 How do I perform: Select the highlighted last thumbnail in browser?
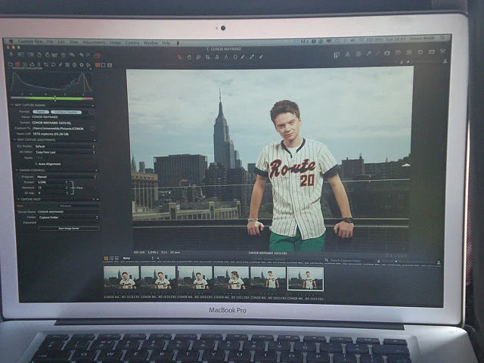pyautogui.click(x=306, y=279)
